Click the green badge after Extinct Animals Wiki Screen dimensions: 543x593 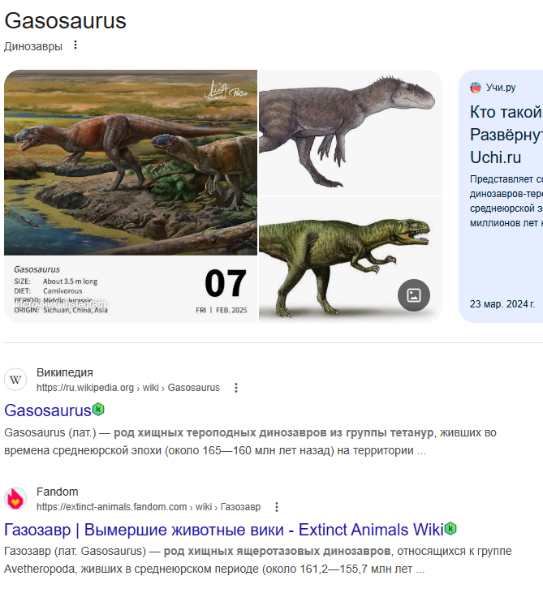[x=450, y=528]
